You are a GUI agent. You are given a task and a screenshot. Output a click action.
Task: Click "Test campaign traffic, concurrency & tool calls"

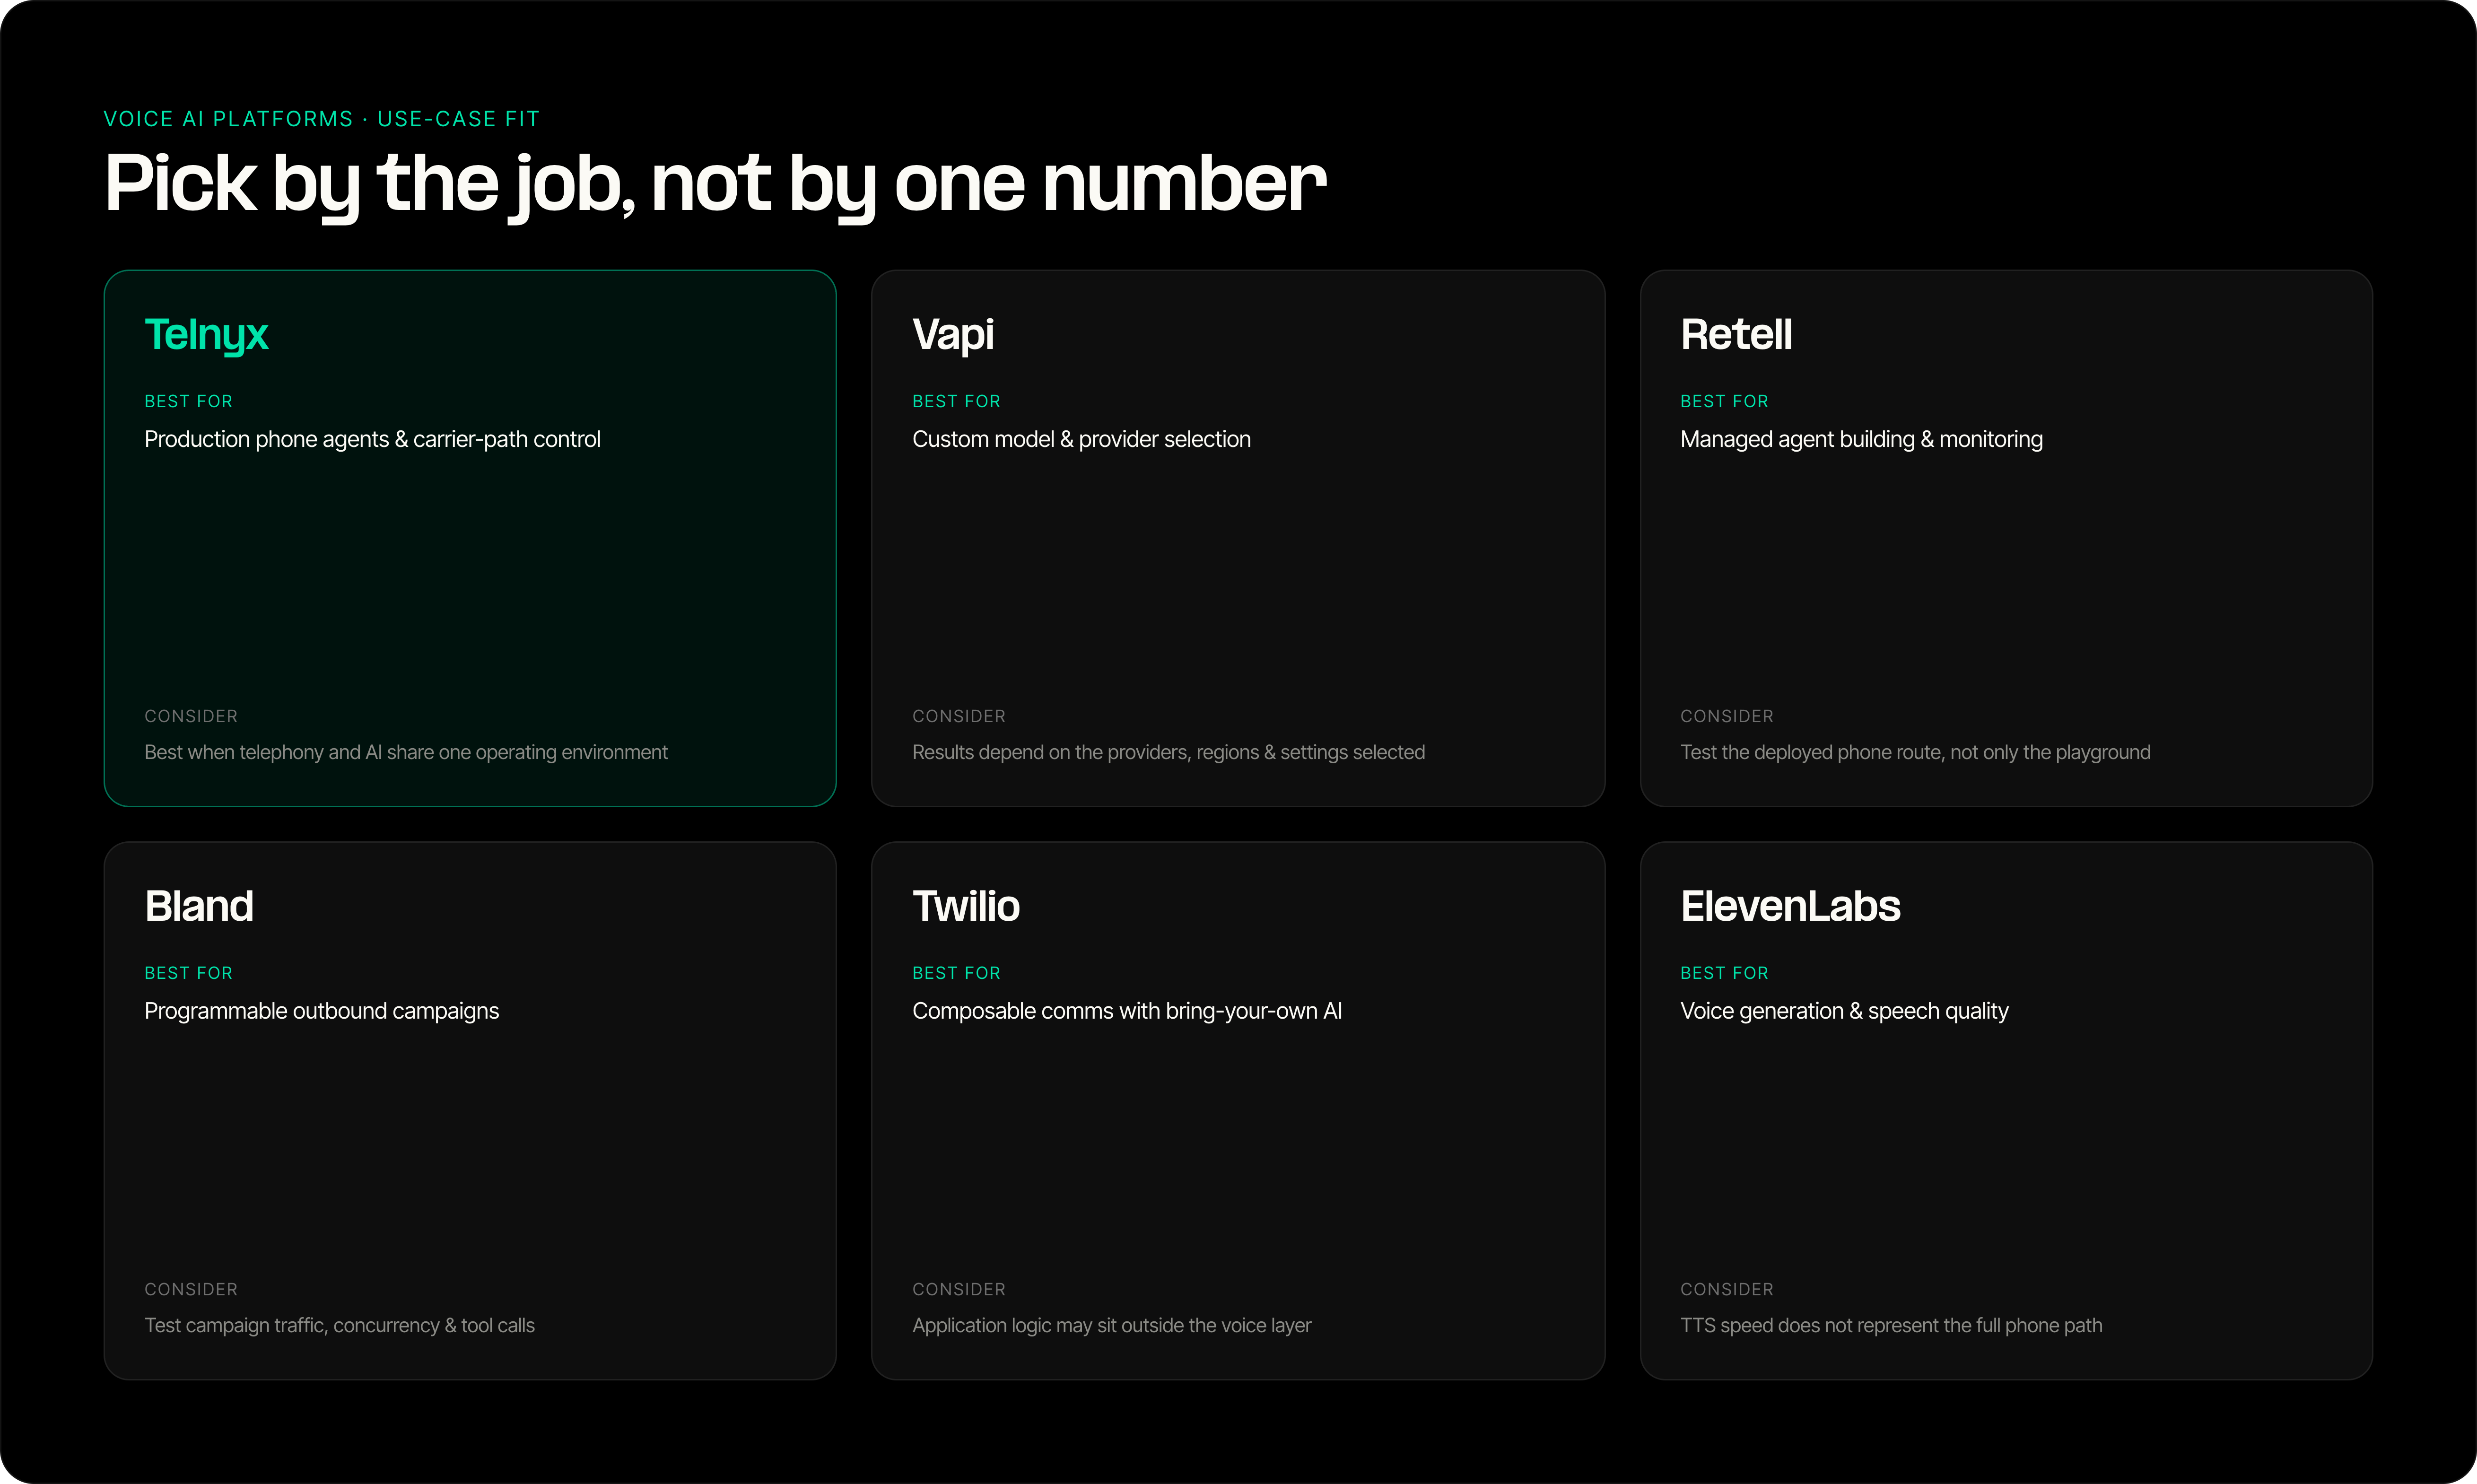click(x=339, y=1326)
